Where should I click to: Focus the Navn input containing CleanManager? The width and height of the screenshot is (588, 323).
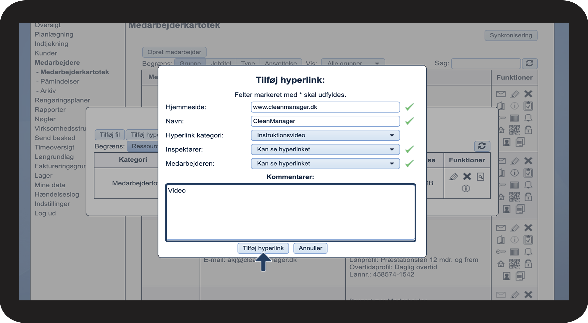coord(325,121)
